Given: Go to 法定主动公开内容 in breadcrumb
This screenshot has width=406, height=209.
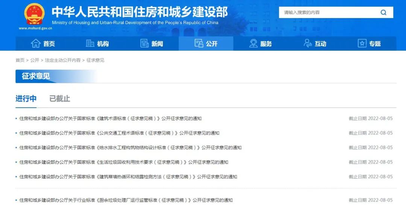Looking at the screenshot, I should [x=63, y=60].
